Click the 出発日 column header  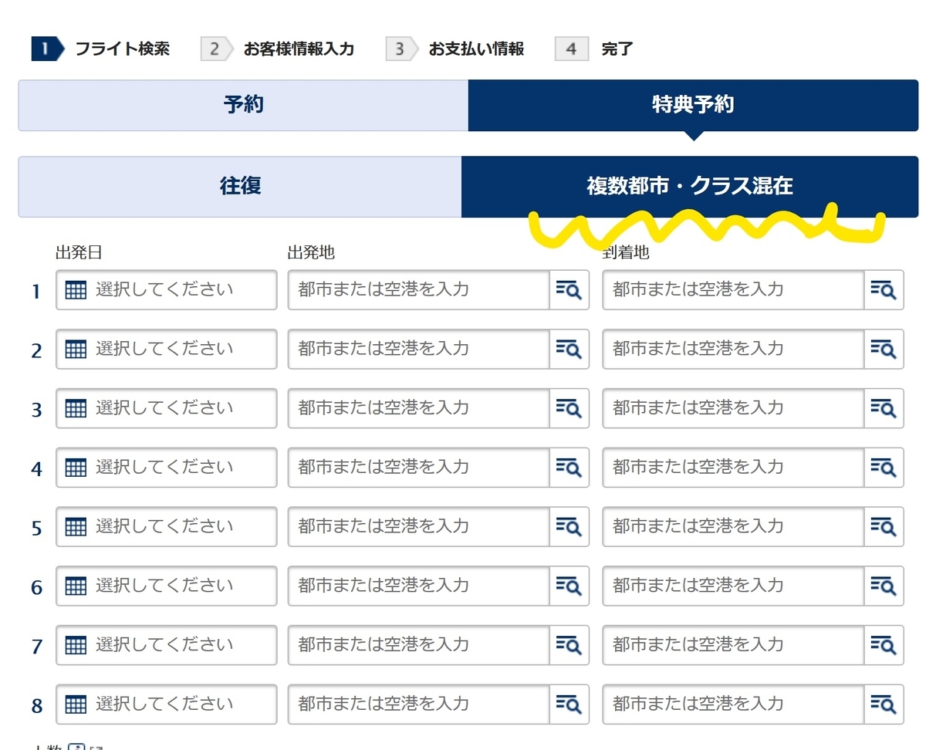point(79,252)
